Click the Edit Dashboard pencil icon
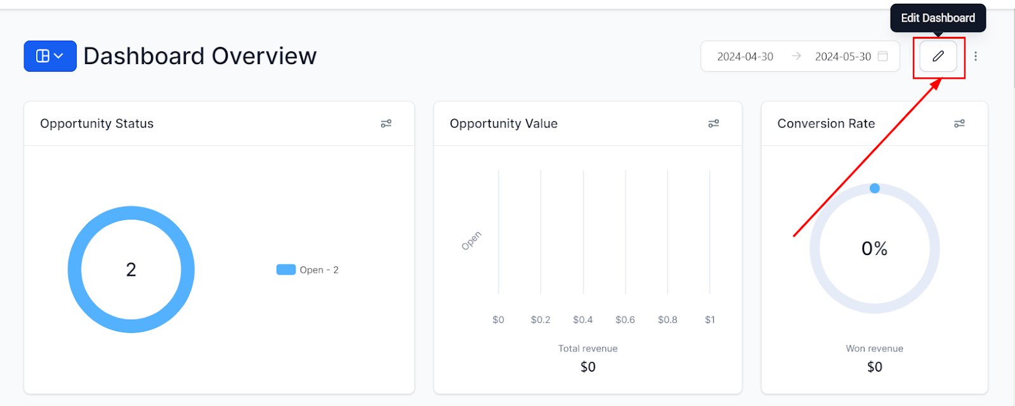 [939, 56]
